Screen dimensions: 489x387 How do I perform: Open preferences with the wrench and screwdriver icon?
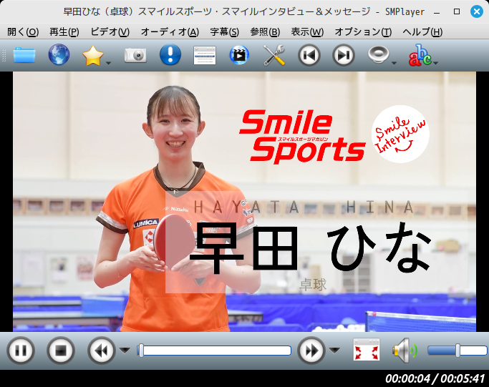[x=273, y=55]
